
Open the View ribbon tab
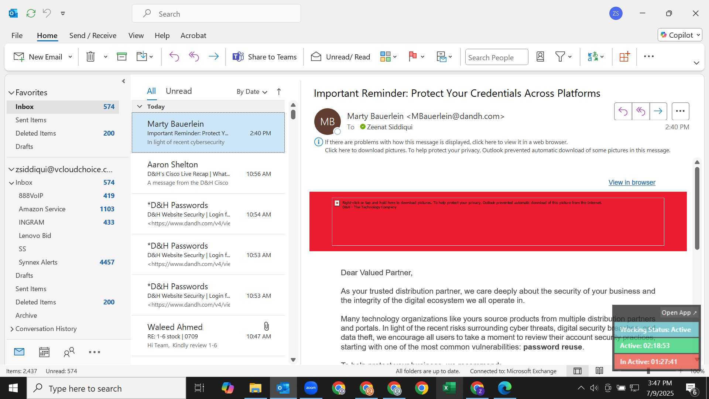click(x=136, y=35)
